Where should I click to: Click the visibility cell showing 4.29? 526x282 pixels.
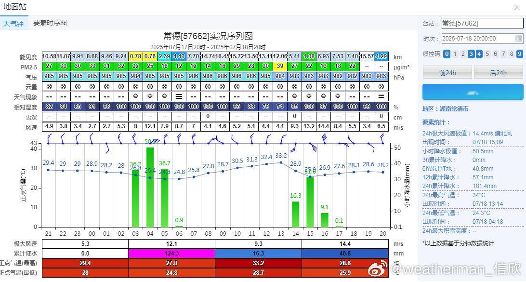coord(381,56)
